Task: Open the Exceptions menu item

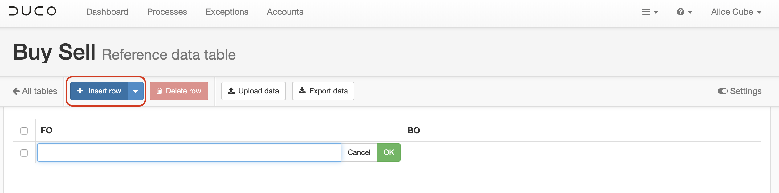Action: coord(227,12)
